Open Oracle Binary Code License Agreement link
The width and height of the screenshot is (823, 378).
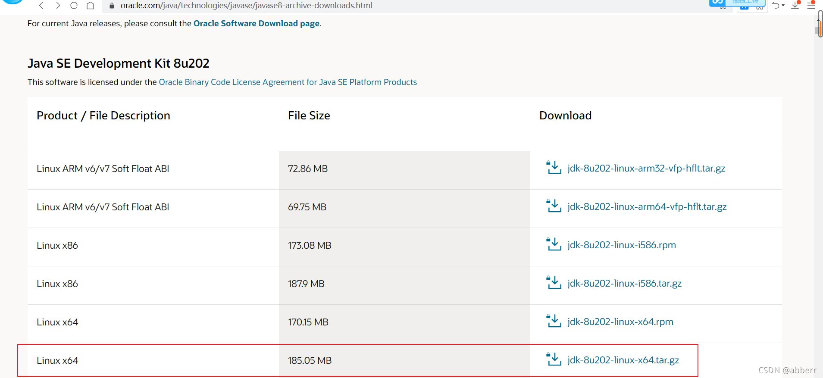(x=288, y=82)
